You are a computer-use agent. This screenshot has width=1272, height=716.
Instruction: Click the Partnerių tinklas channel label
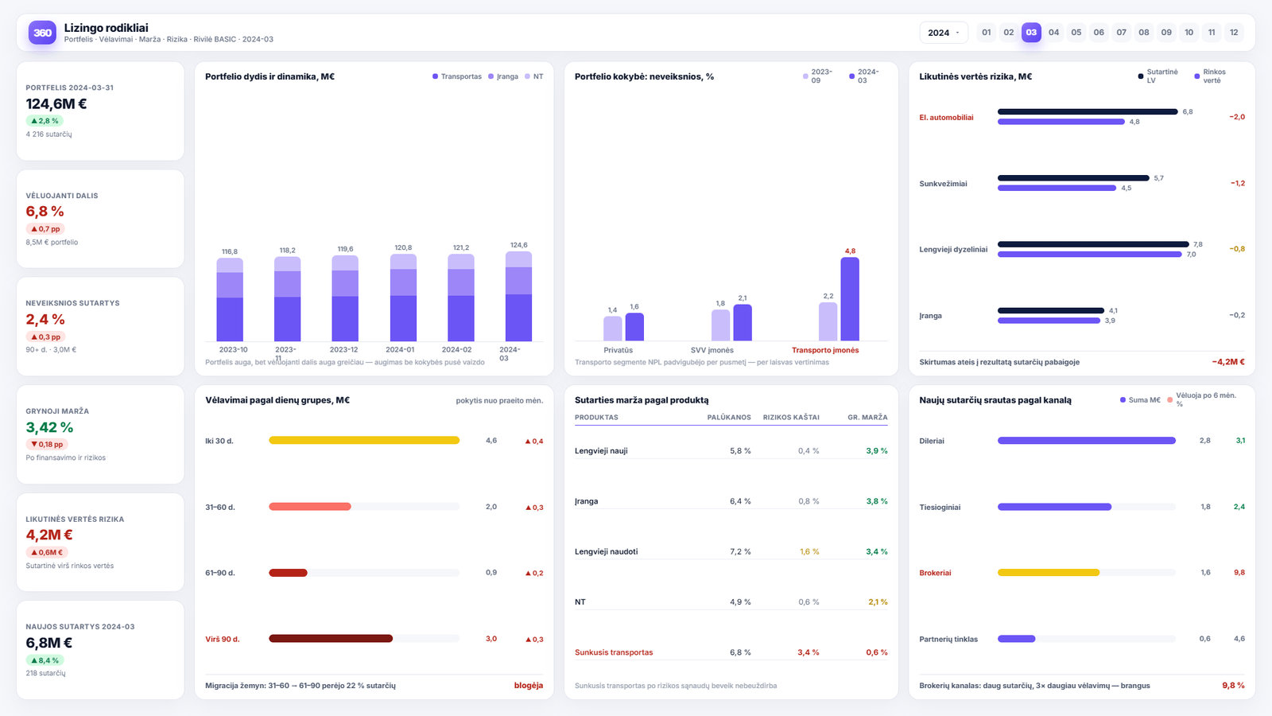[x=948, y=639]
